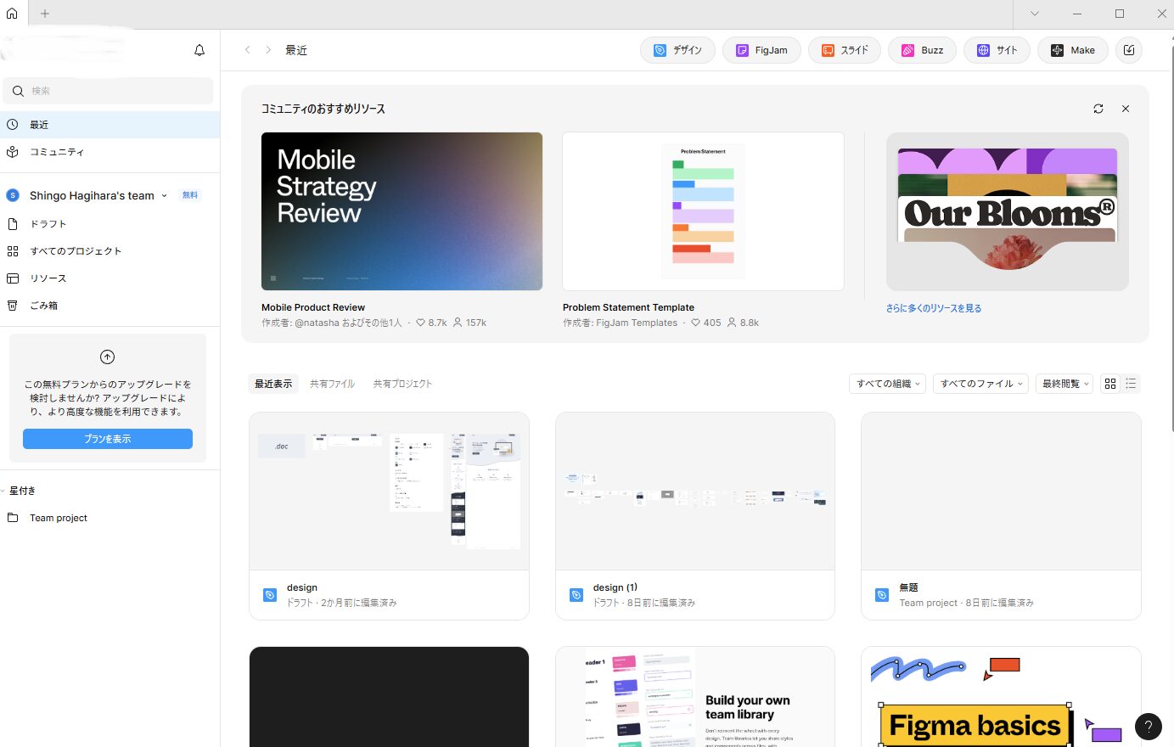
Task: Switch to grid view layout
Action: click(x=1110, y=384)
